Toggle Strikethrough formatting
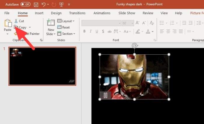 (110, 31)
